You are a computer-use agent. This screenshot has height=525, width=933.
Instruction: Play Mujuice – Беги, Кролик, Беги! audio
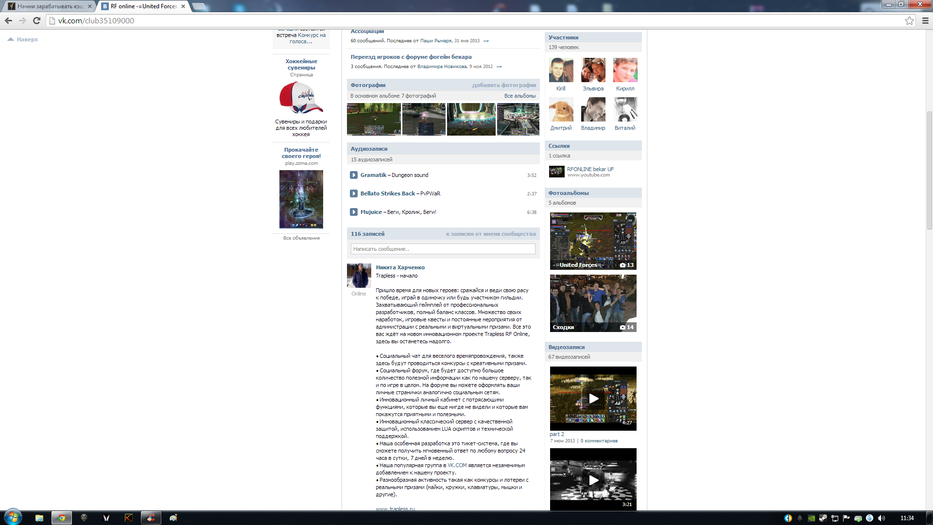[354, 212]
